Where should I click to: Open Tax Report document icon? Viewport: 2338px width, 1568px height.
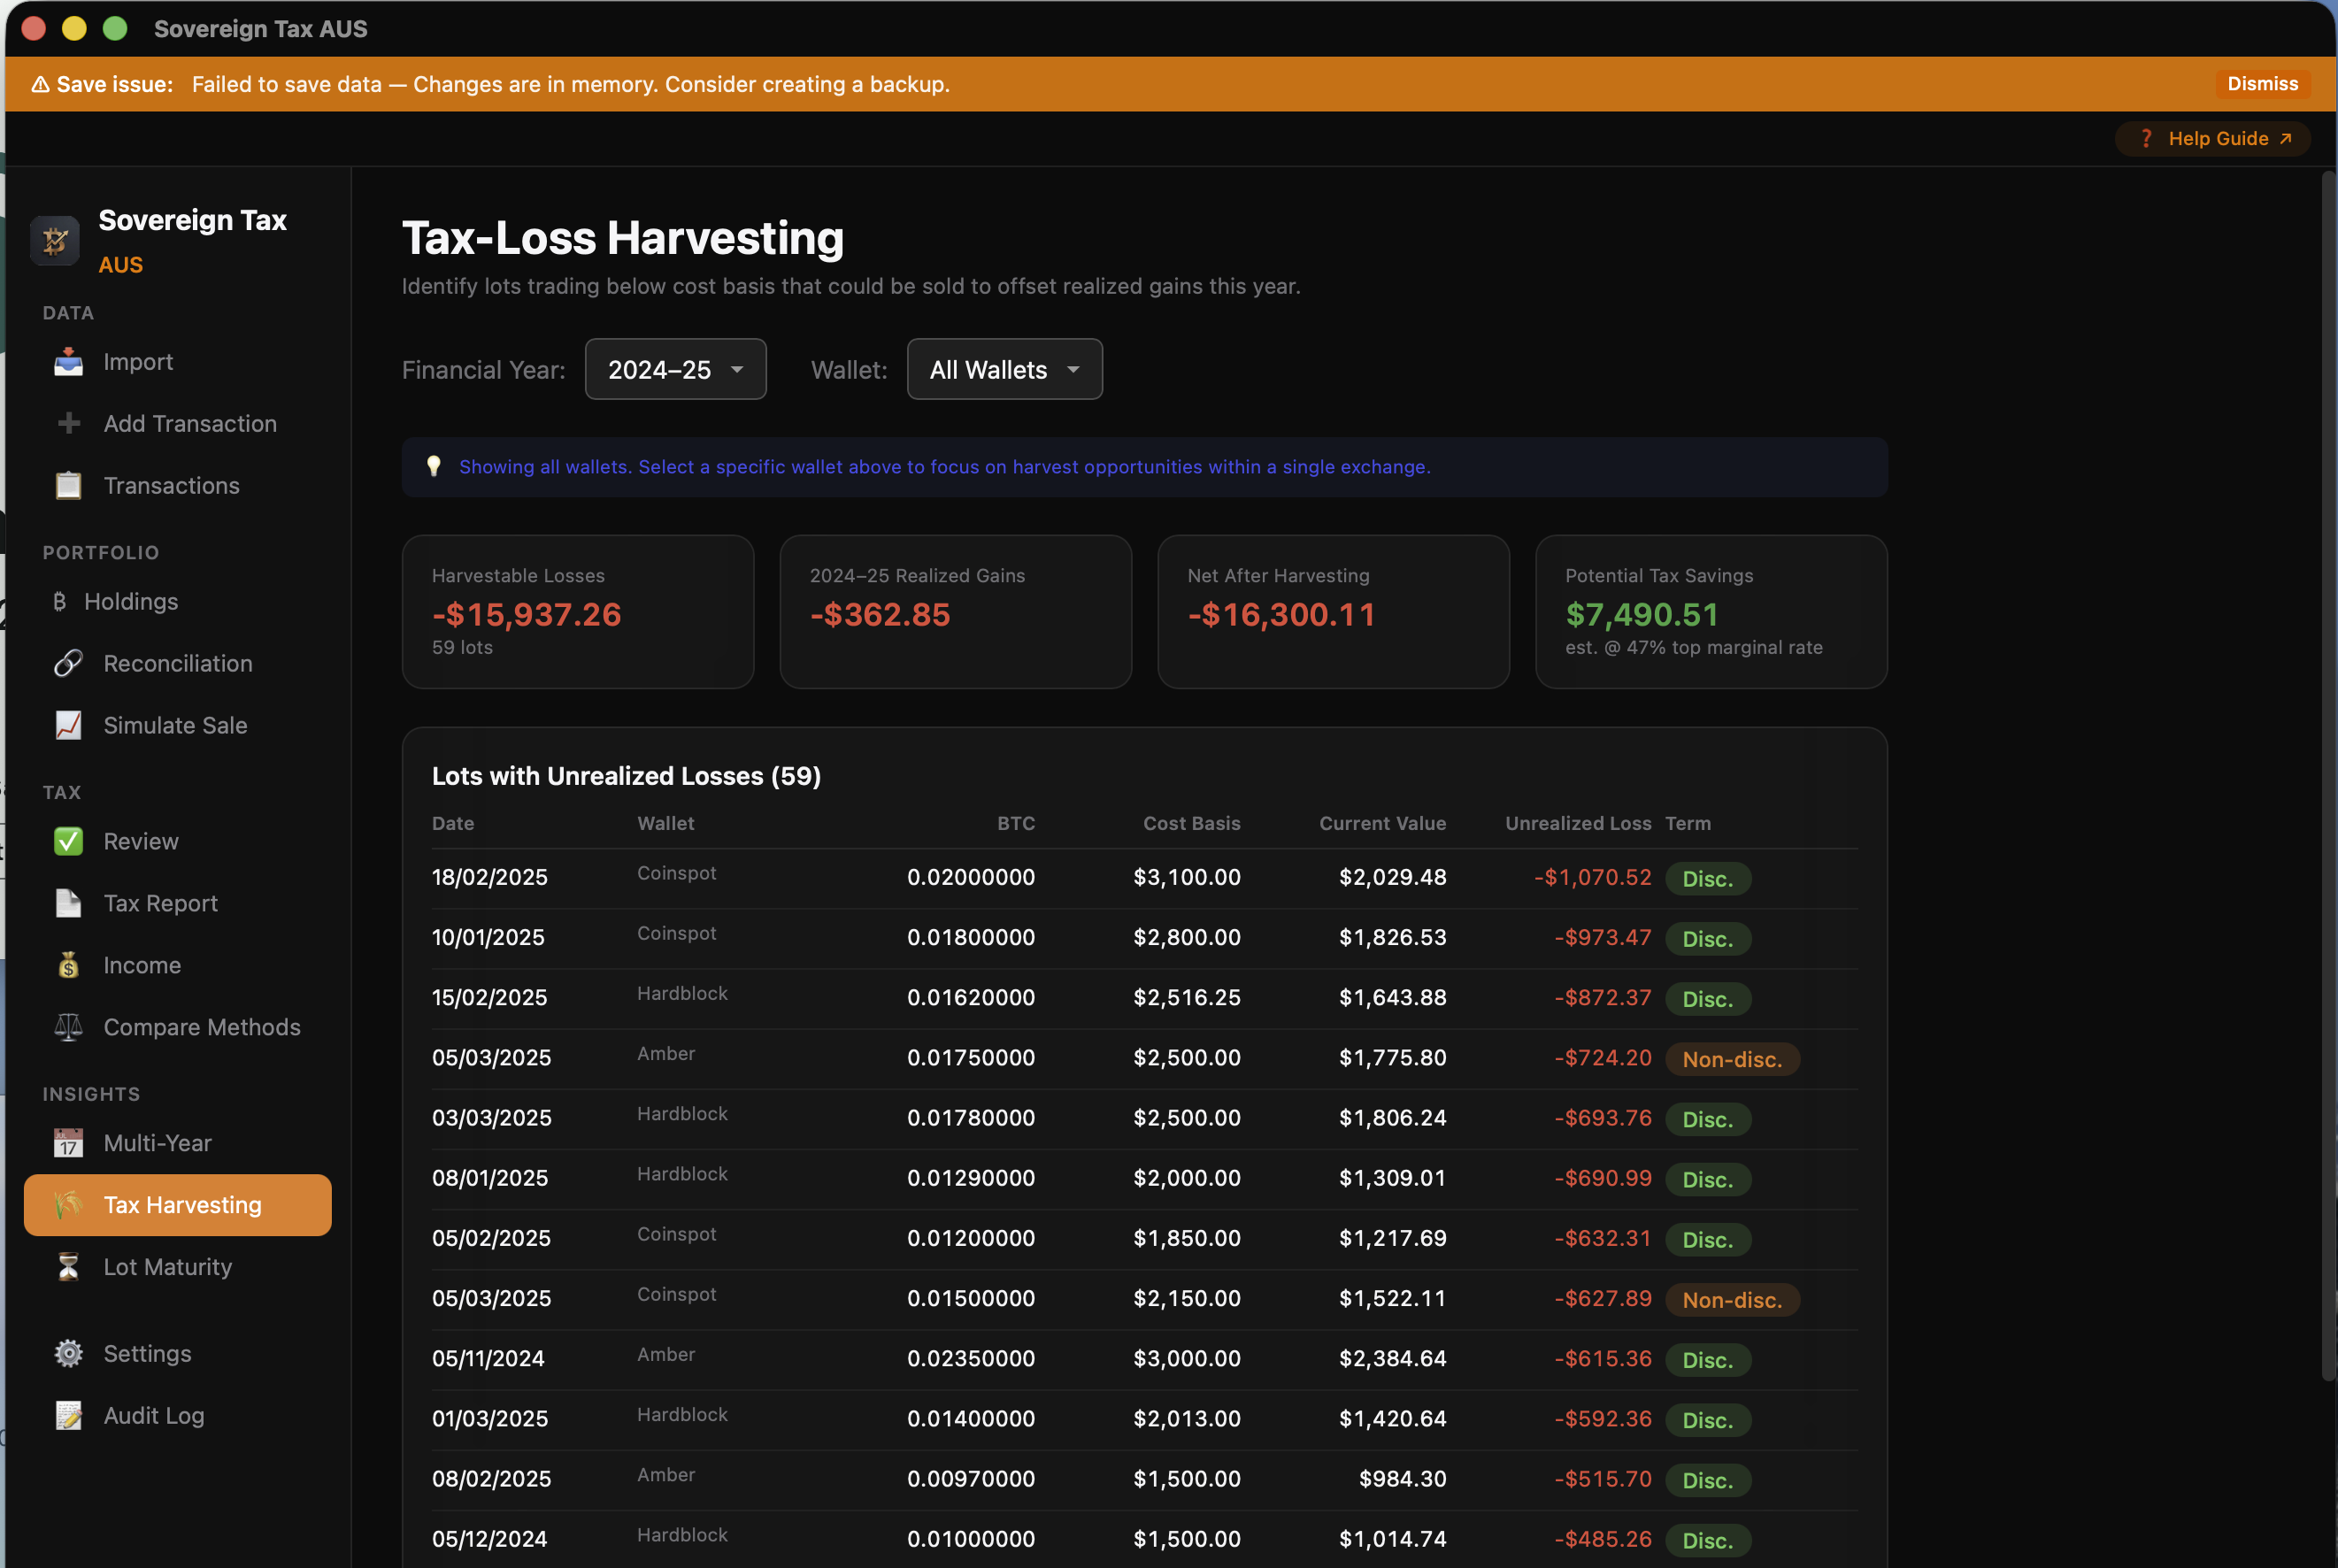point(67,903)
